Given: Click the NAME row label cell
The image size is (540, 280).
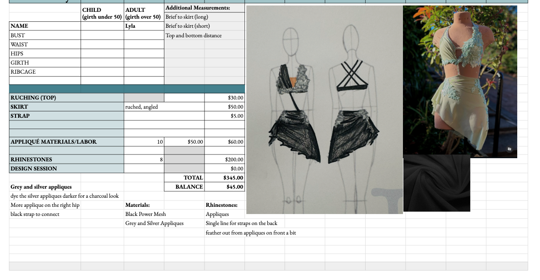Looking at the screenshot, I should tap(45, 26).
